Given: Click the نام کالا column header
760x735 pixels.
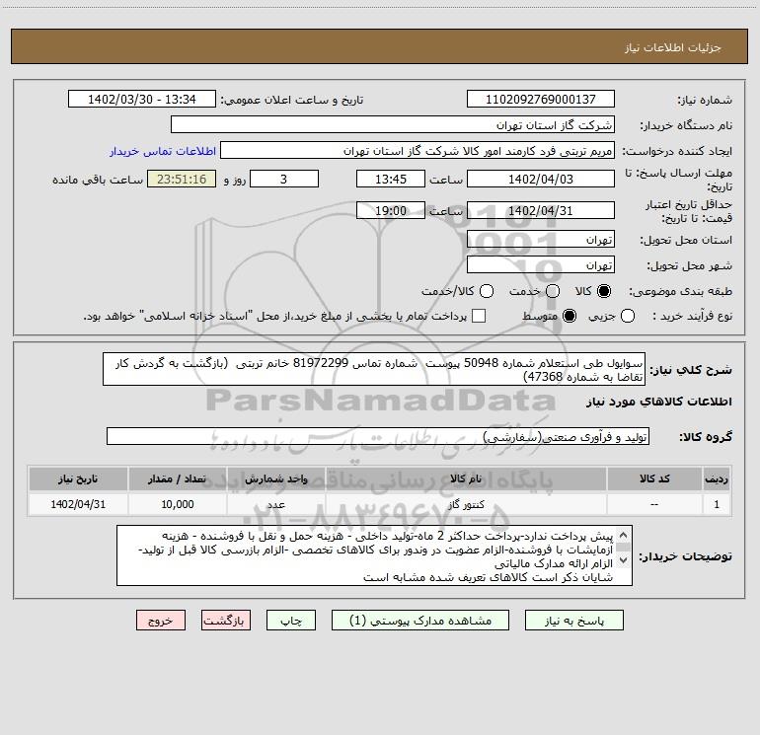Looking at the screenshot, I should coord(466,478).
